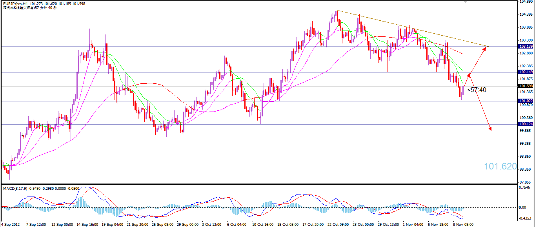Click the large light-blue 101.620 price text
Screen dimensions: 535x227
[x=500, y=166]
